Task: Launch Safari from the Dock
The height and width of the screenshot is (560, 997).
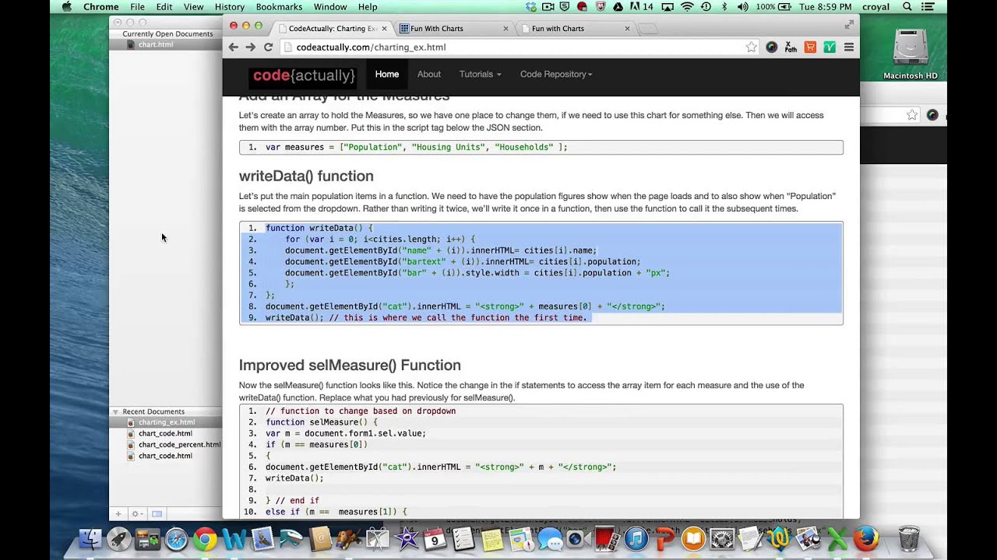Action: coord(176,538)
